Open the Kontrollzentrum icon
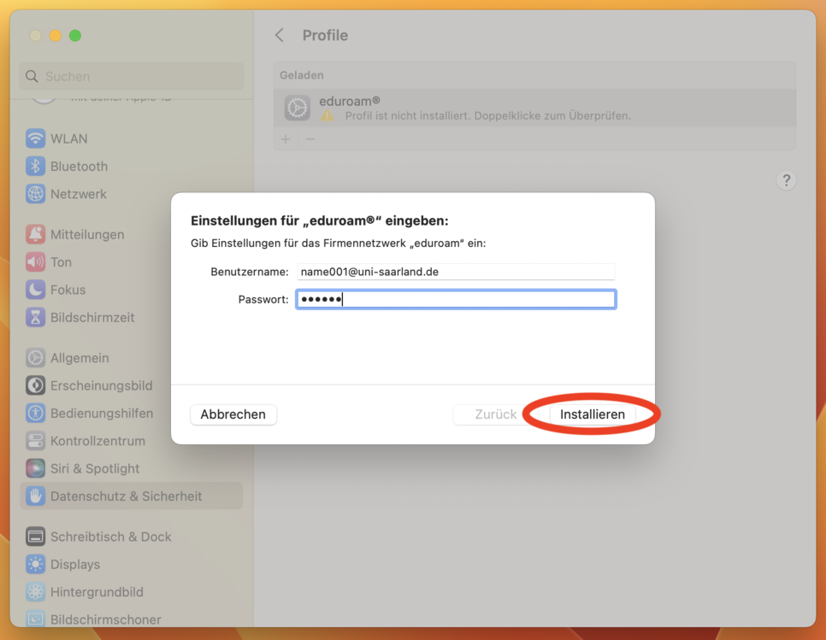Image resolution: width=826 pixels, height=640 pixels. (x=35, y=441)
